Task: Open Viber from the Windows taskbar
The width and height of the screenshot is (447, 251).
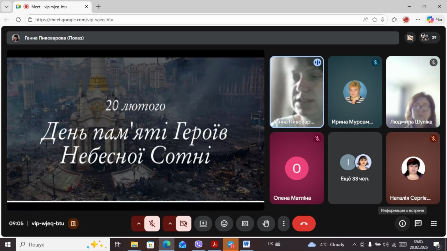Action: (x=198, y=244)
